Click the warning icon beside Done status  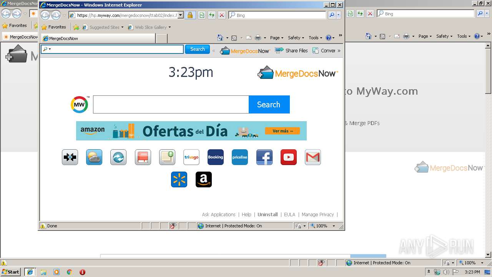point(43,226)
